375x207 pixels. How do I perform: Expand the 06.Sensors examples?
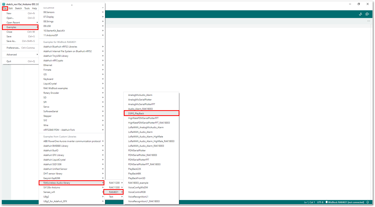[72, 12]
